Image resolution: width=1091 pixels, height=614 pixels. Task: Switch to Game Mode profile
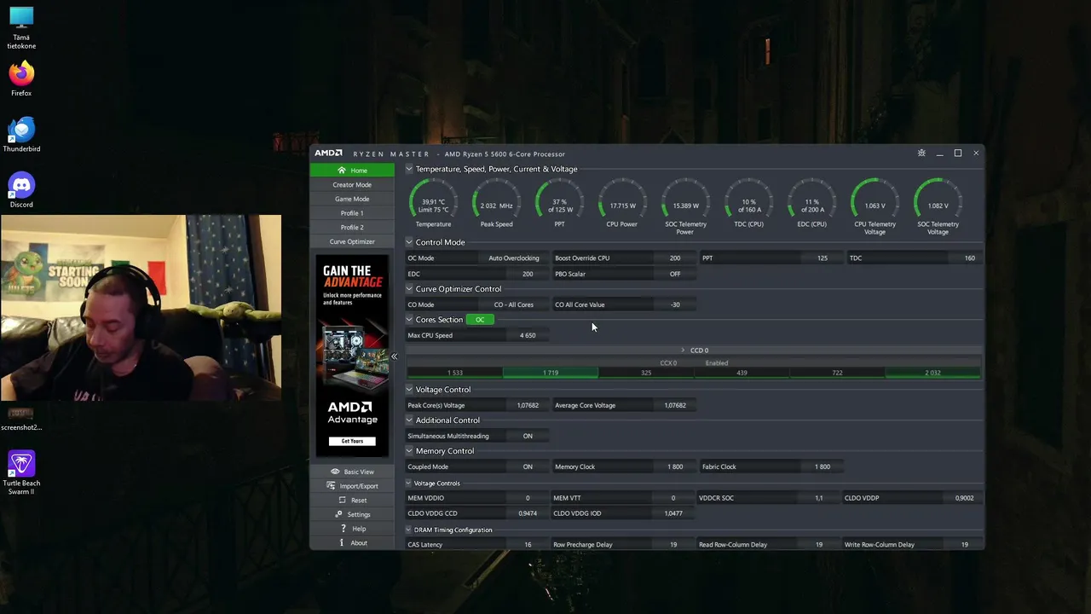click(x=352, y=199)
